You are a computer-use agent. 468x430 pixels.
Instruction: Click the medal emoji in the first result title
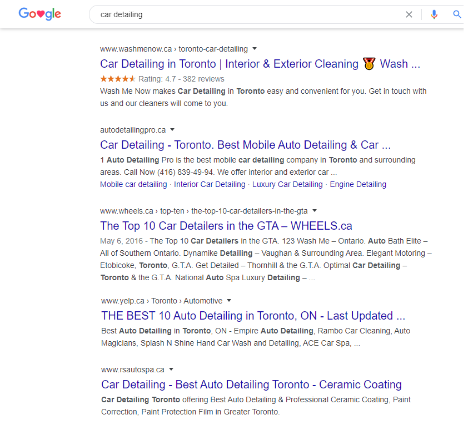[369, 63]
